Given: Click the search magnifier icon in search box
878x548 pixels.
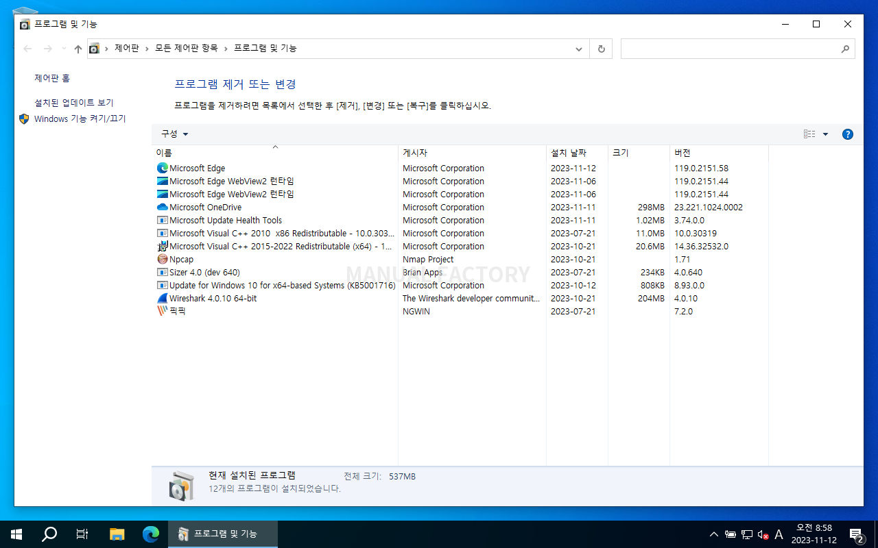Looking at the screenshot, I should [x=845, y=49].
